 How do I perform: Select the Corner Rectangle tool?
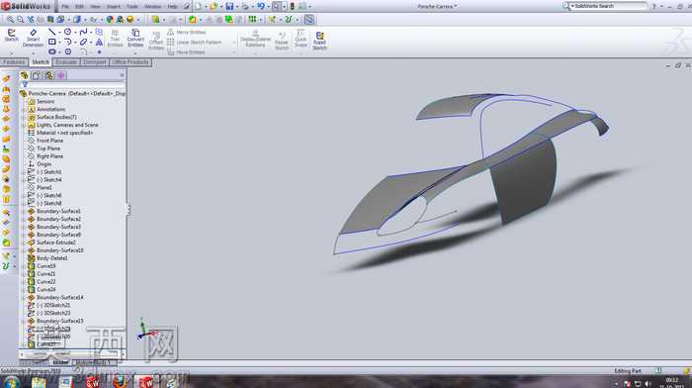pos(52,42)
